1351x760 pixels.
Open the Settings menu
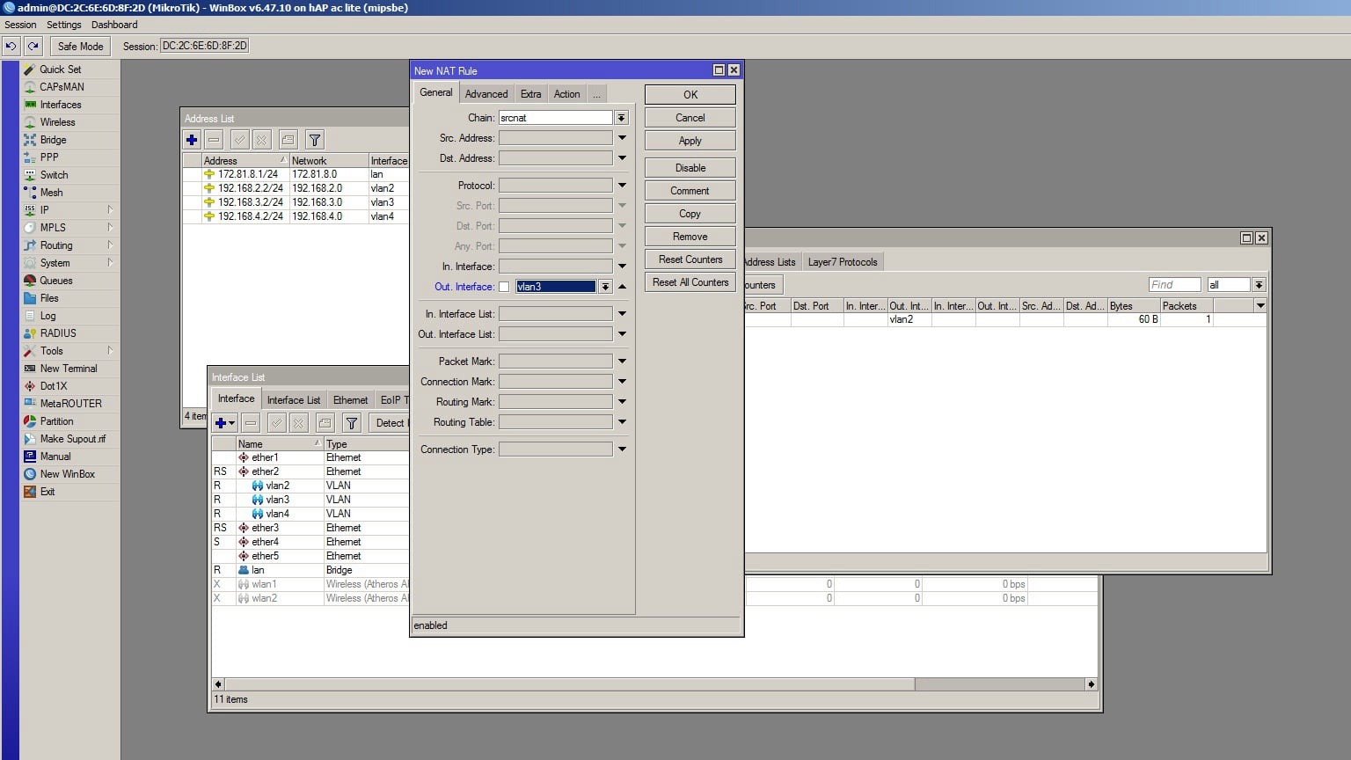pos(63,25)
